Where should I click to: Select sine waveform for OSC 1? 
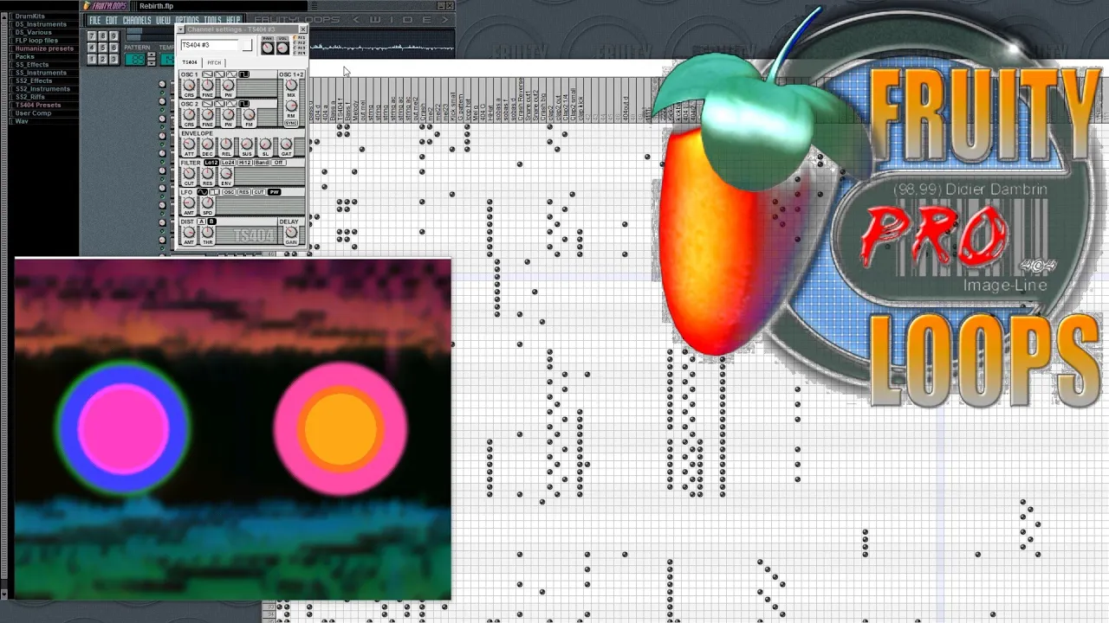tap(231, 74)
